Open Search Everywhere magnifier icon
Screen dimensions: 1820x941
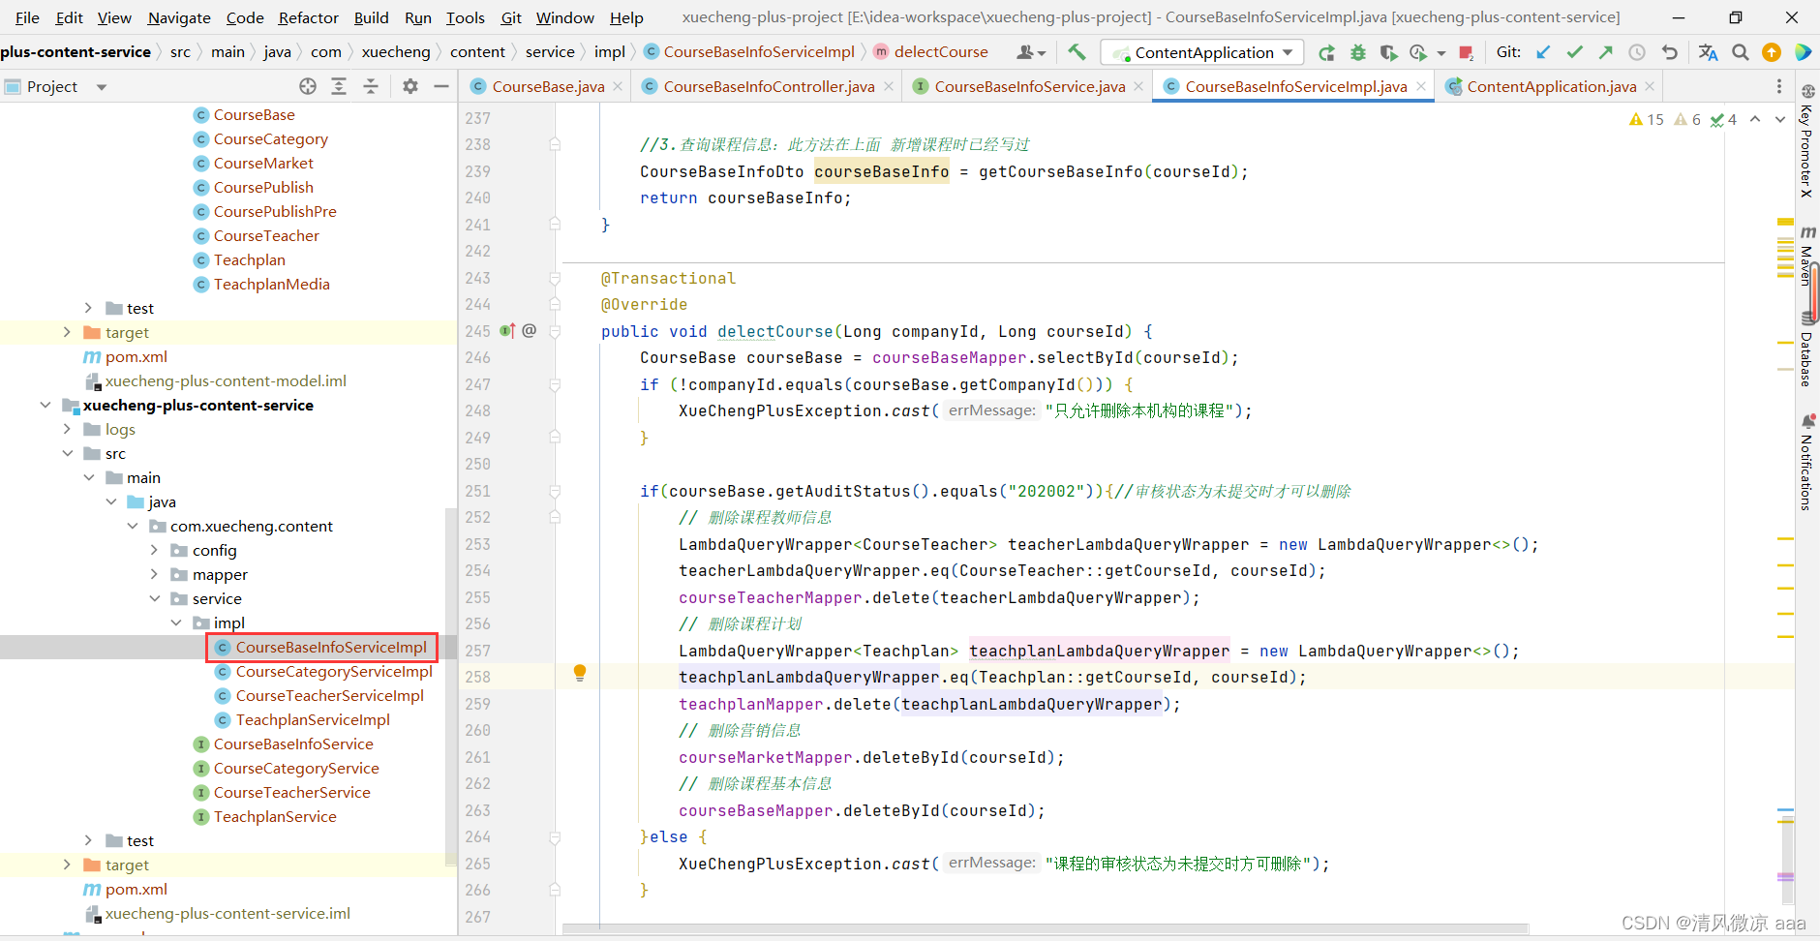click(1741, 52)
